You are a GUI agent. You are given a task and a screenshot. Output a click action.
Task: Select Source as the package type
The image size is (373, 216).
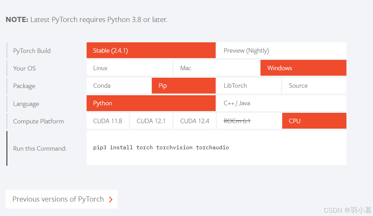tap(314, 86)
